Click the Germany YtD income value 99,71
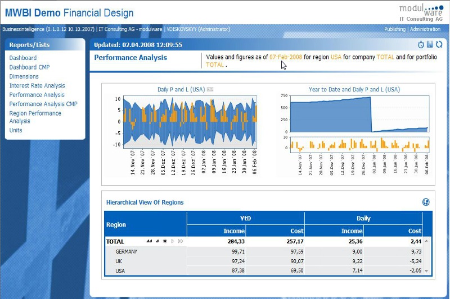The height and width of the screenshot is (299, 450). click(x=238, y=251)
